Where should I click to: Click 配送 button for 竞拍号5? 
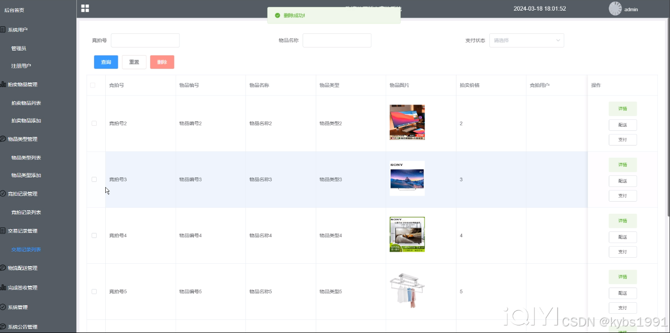[x=622, y=293]
